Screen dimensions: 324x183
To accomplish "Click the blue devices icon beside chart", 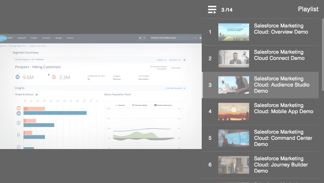I will (19, 114).
